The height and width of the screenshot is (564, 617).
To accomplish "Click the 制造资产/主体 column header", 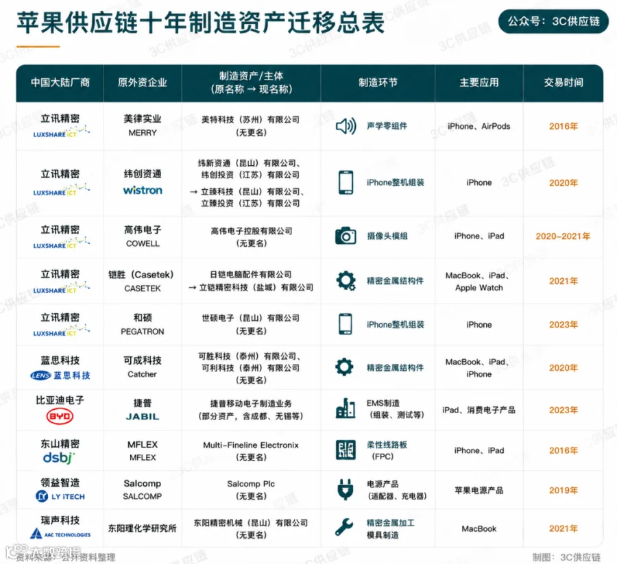I will 251,83.
